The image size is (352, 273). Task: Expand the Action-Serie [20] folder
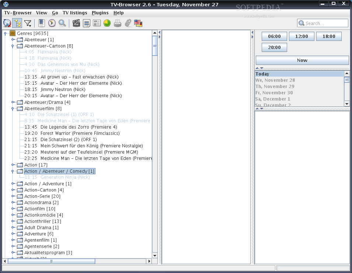click(x=13, y=196)
